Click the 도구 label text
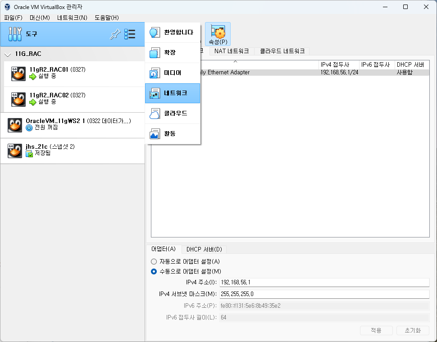Screen dimensions: 437x342 tap(32, 34)
